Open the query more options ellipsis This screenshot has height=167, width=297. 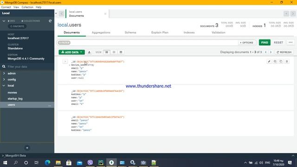(x=291, y=42)
